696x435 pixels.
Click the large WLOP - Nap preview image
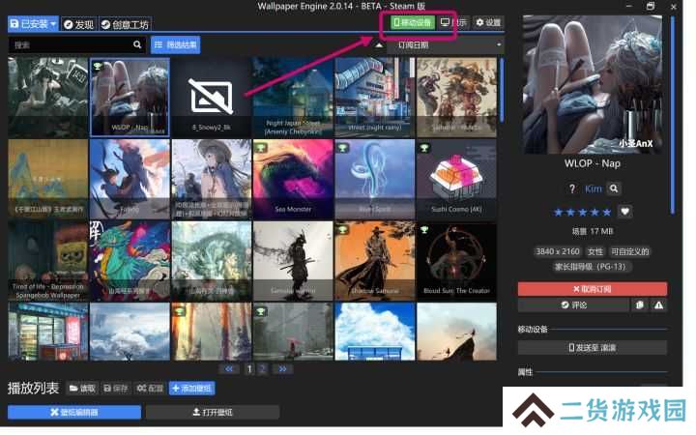coord(593,84)
